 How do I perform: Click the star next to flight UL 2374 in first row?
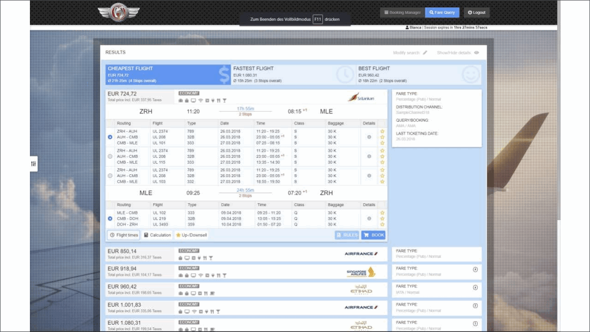click(382, 131)
